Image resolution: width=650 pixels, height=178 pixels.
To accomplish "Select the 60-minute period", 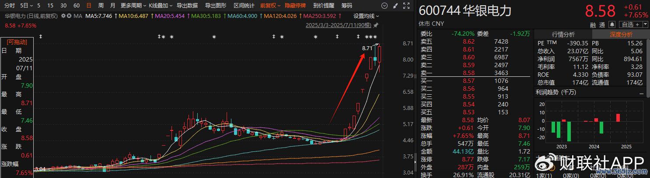I will 77,6.
